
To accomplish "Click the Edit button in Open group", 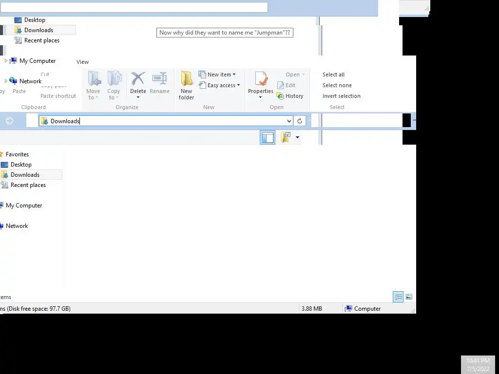I will (x=287, y=85).
